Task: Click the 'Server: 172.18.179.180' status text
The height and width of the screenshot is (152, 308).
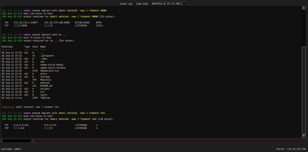Action: pos(291,149)
